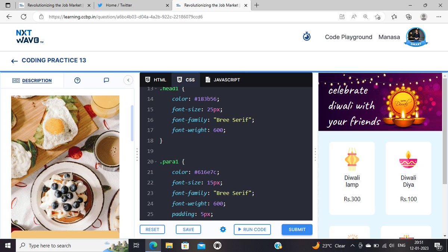
Task: Open the tab actions menu icon
Action: tap(8, 5)
